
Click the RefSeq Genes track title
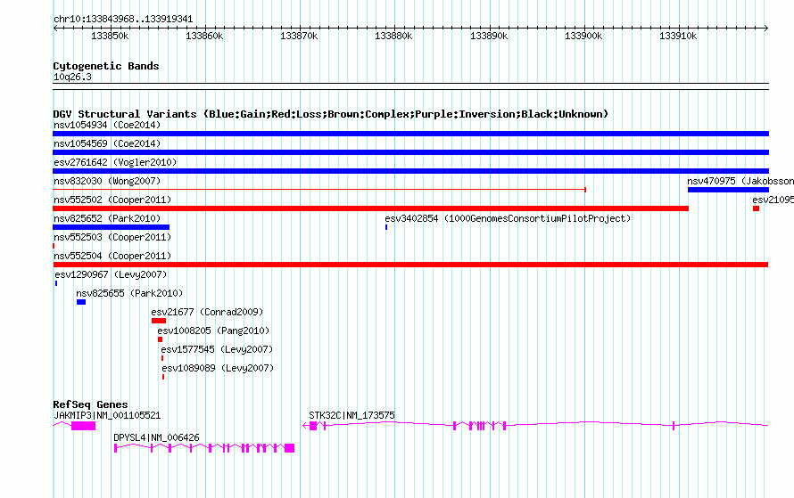pyautogui.click(x=90, y=404)
